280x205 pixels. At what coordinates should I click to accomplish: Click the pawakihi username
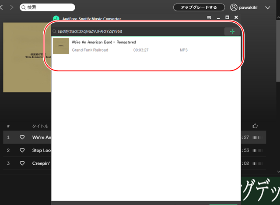pyautogui.click(x=248, y=7)
